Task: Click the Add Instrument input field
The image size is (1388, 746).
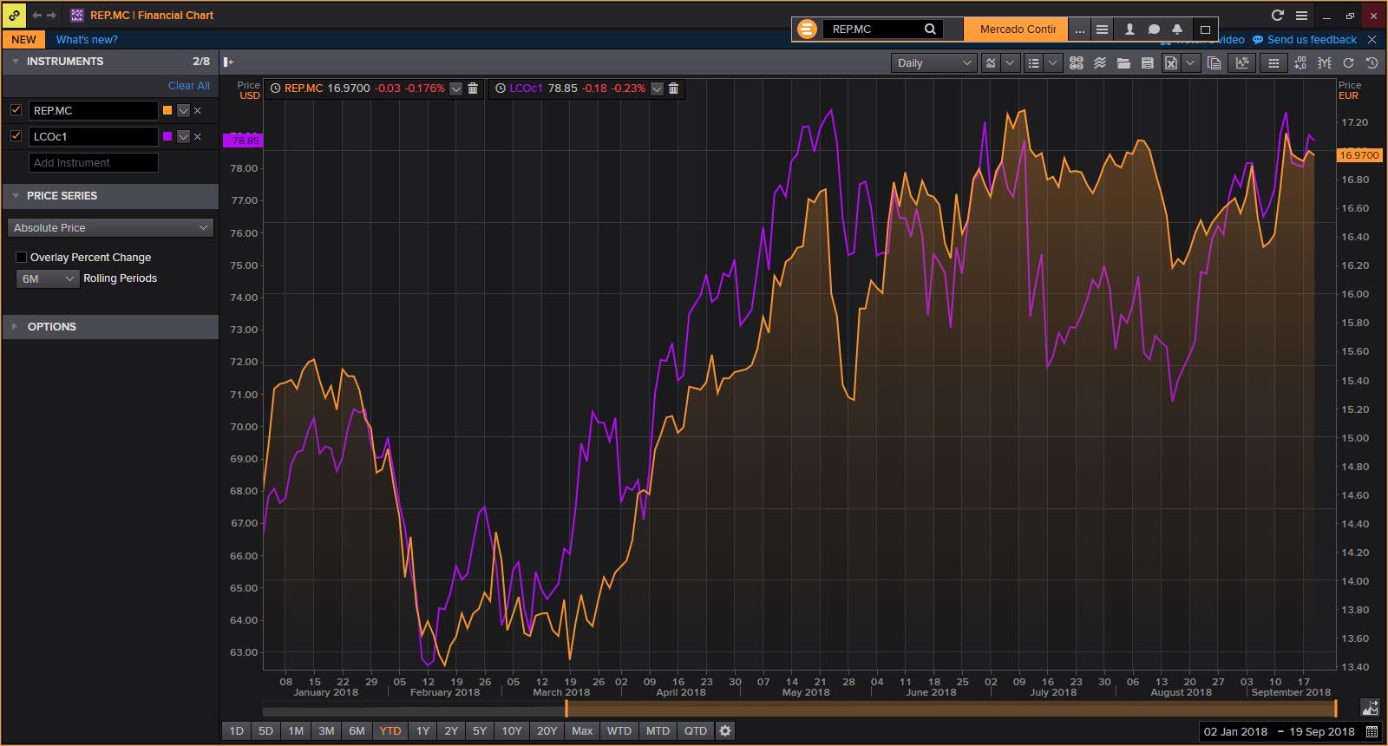Action: [x=94, y=163]
